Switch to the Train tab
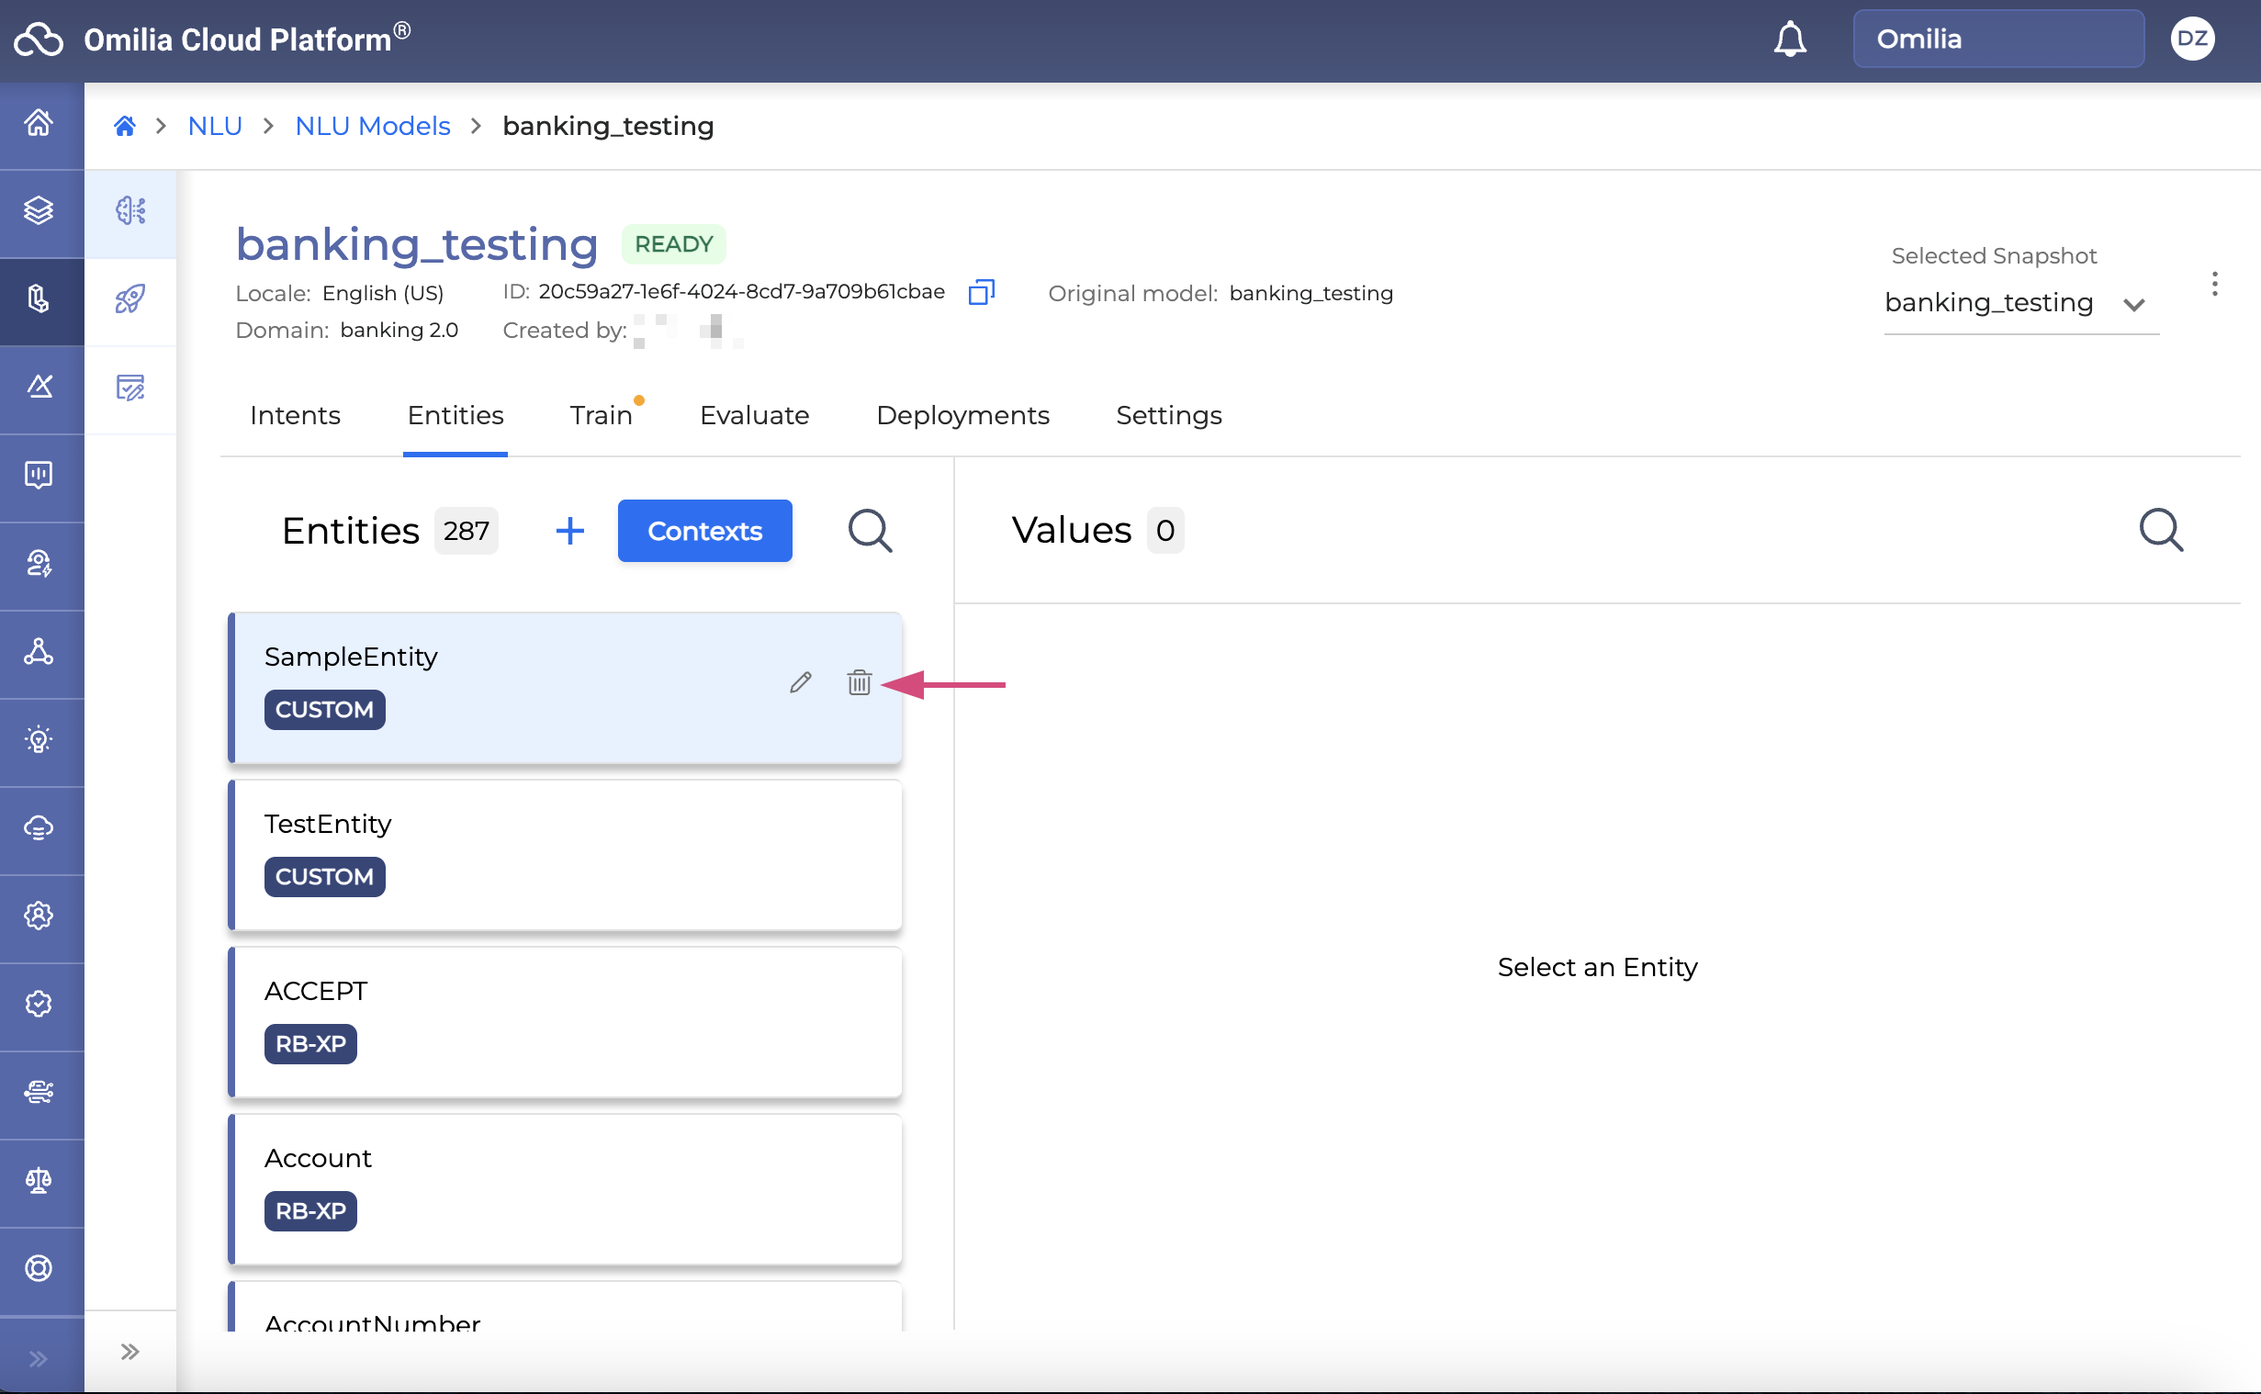The height and width of the screenshot is (1394, 2261). (601, 416)
